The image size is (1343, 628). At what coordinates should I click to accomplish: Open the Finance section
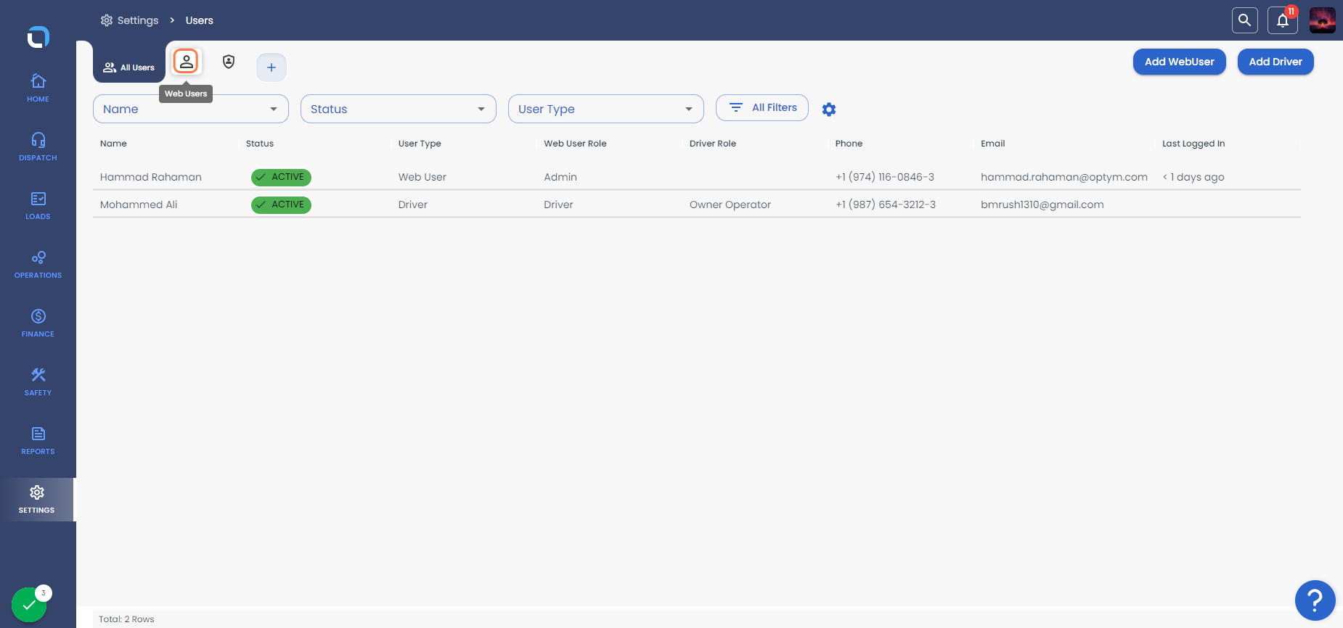[x=38, y=323]
